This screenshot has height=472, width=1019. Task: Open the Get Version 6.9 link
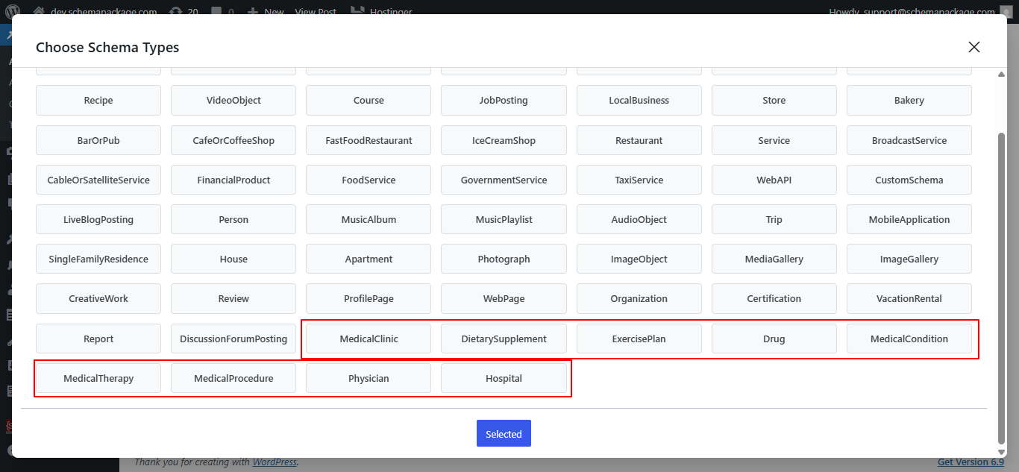[x=971, y=462]
